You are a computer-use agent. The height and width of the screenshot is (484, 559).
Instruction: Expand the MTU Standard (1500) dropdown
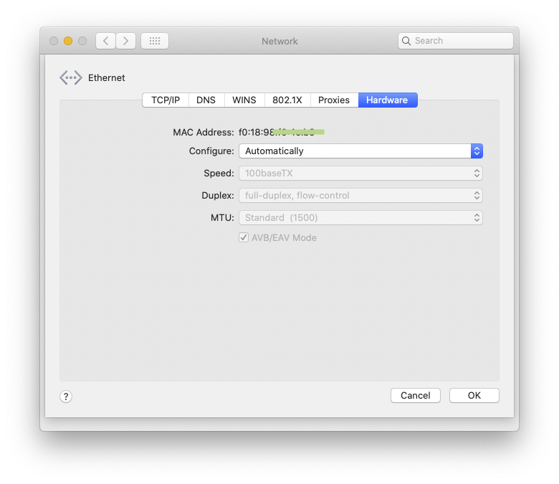pyautogui.click(x=360, y=217)
